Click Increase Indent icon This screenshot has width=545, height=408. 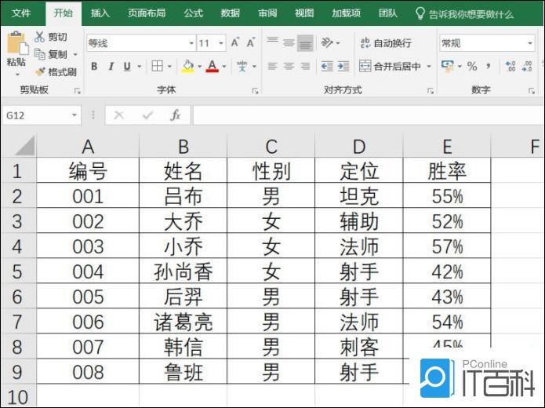pos(343,66)
